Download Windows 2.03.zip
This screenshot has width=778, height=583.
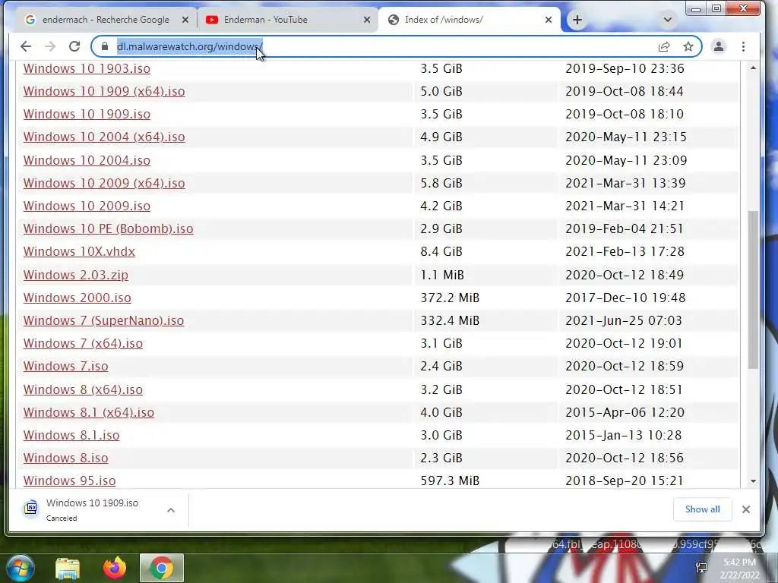75,275
